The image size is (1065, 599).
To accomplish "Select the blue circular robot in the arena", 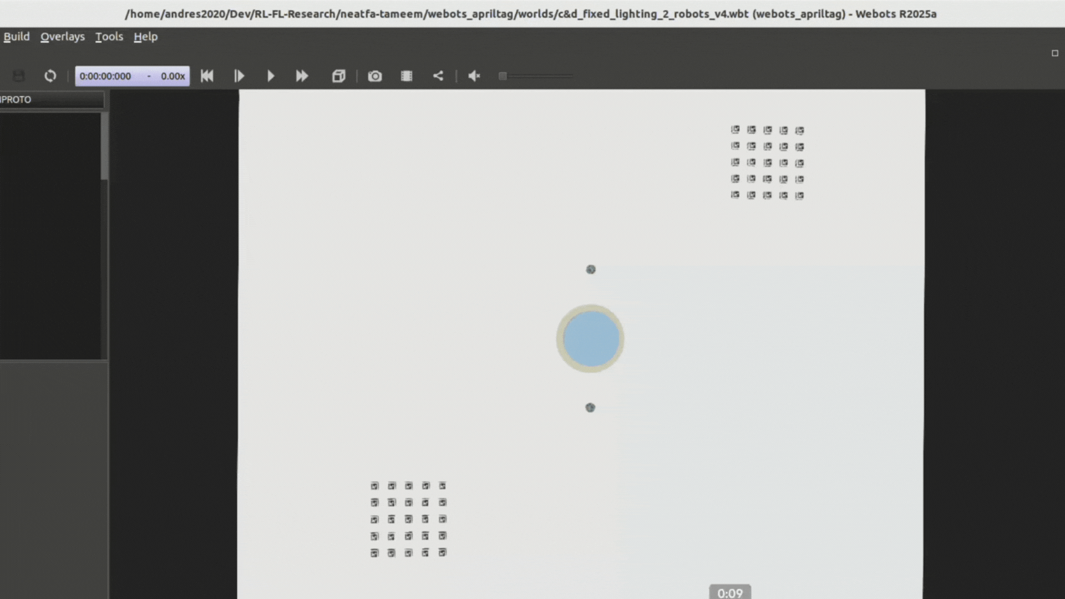I will (590, 338).
